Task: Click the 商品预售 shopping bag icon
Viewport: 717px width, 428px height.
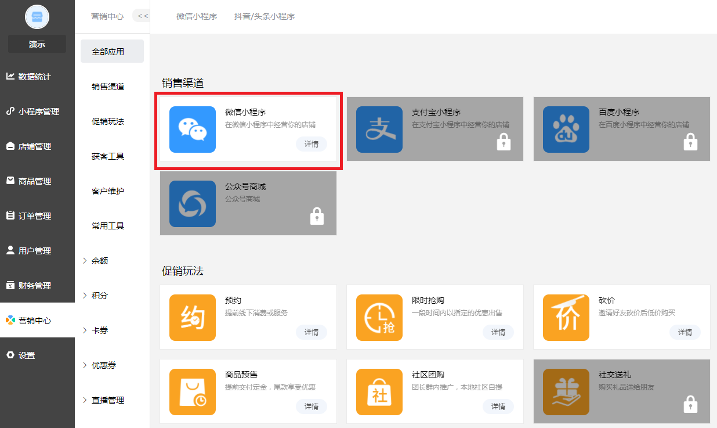Action: coord(193,392)
